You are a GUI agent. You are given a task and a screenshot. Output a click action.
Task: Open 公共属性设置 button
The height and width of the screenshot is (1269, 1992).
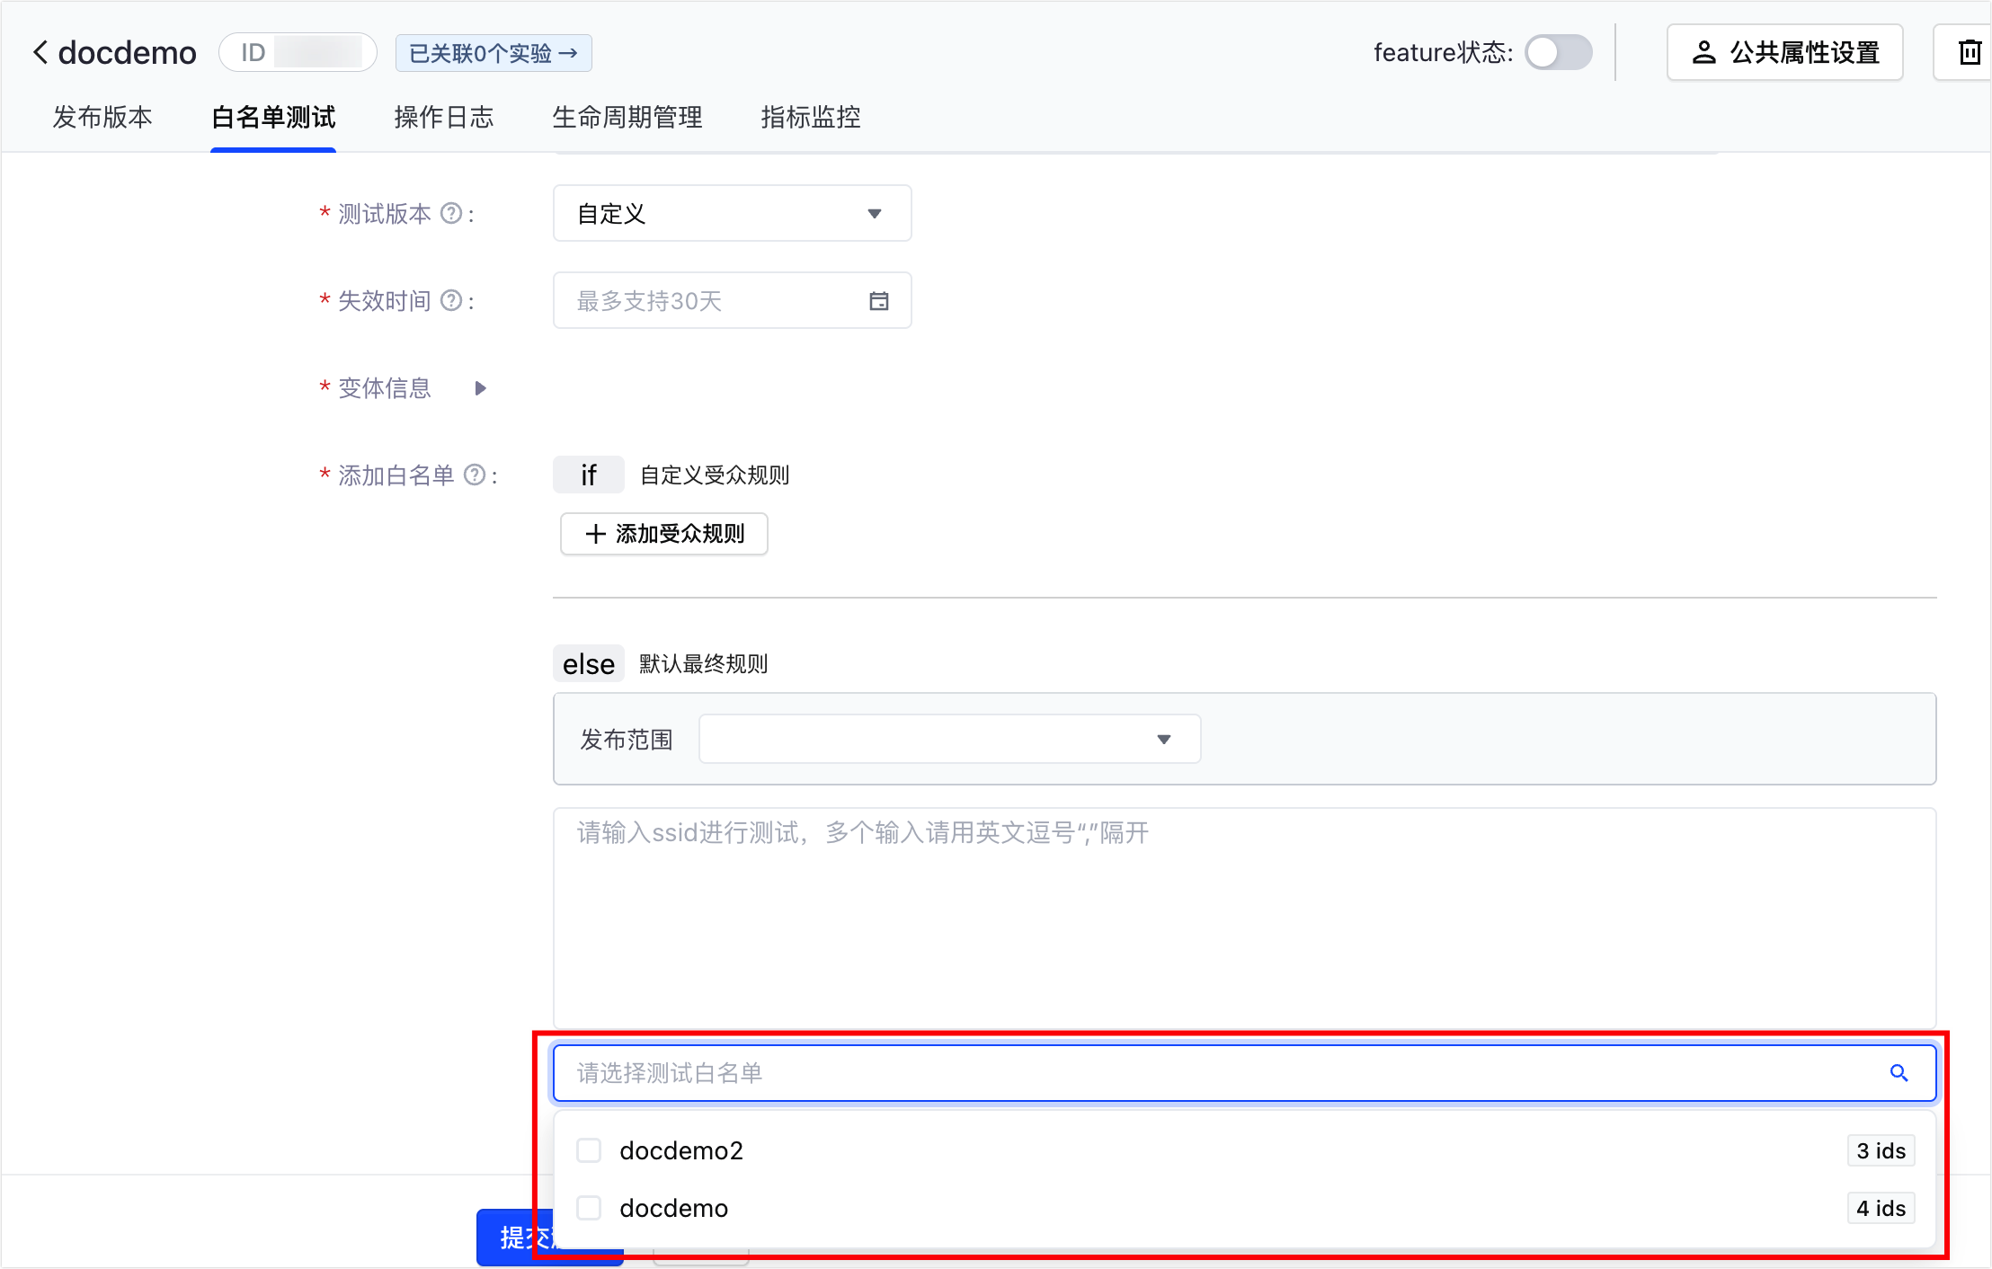tap(1784, 52)
